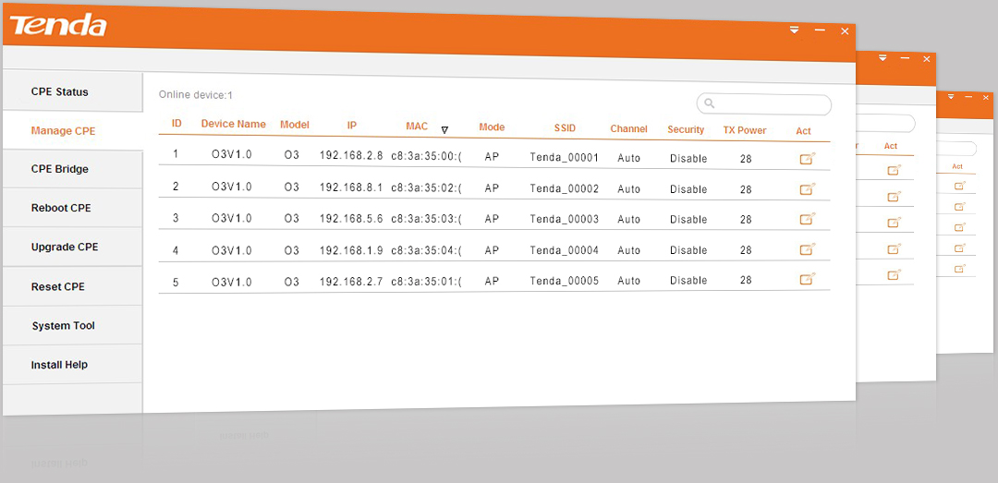Open the action icon for Tenda_00003

(x=806, y=220)
